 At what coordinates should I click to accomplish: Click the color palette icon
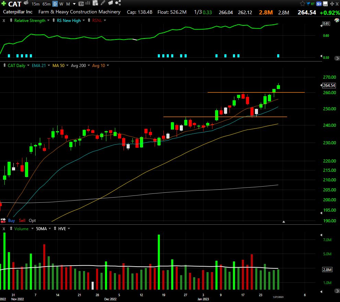click(337, 20)
